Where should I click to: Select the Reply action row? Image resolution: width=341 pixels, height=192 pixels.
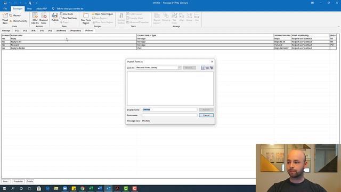tap(169, 38)
